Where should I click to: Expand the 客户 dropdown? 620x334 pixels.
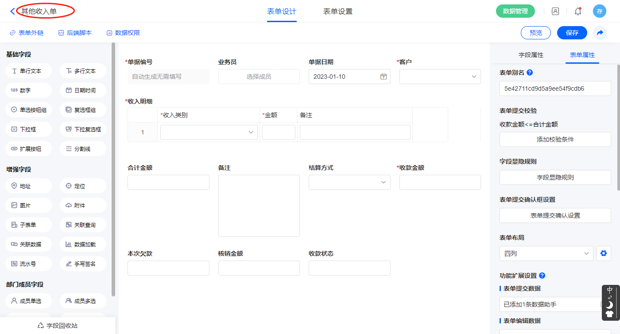click(x=440, y=77)
